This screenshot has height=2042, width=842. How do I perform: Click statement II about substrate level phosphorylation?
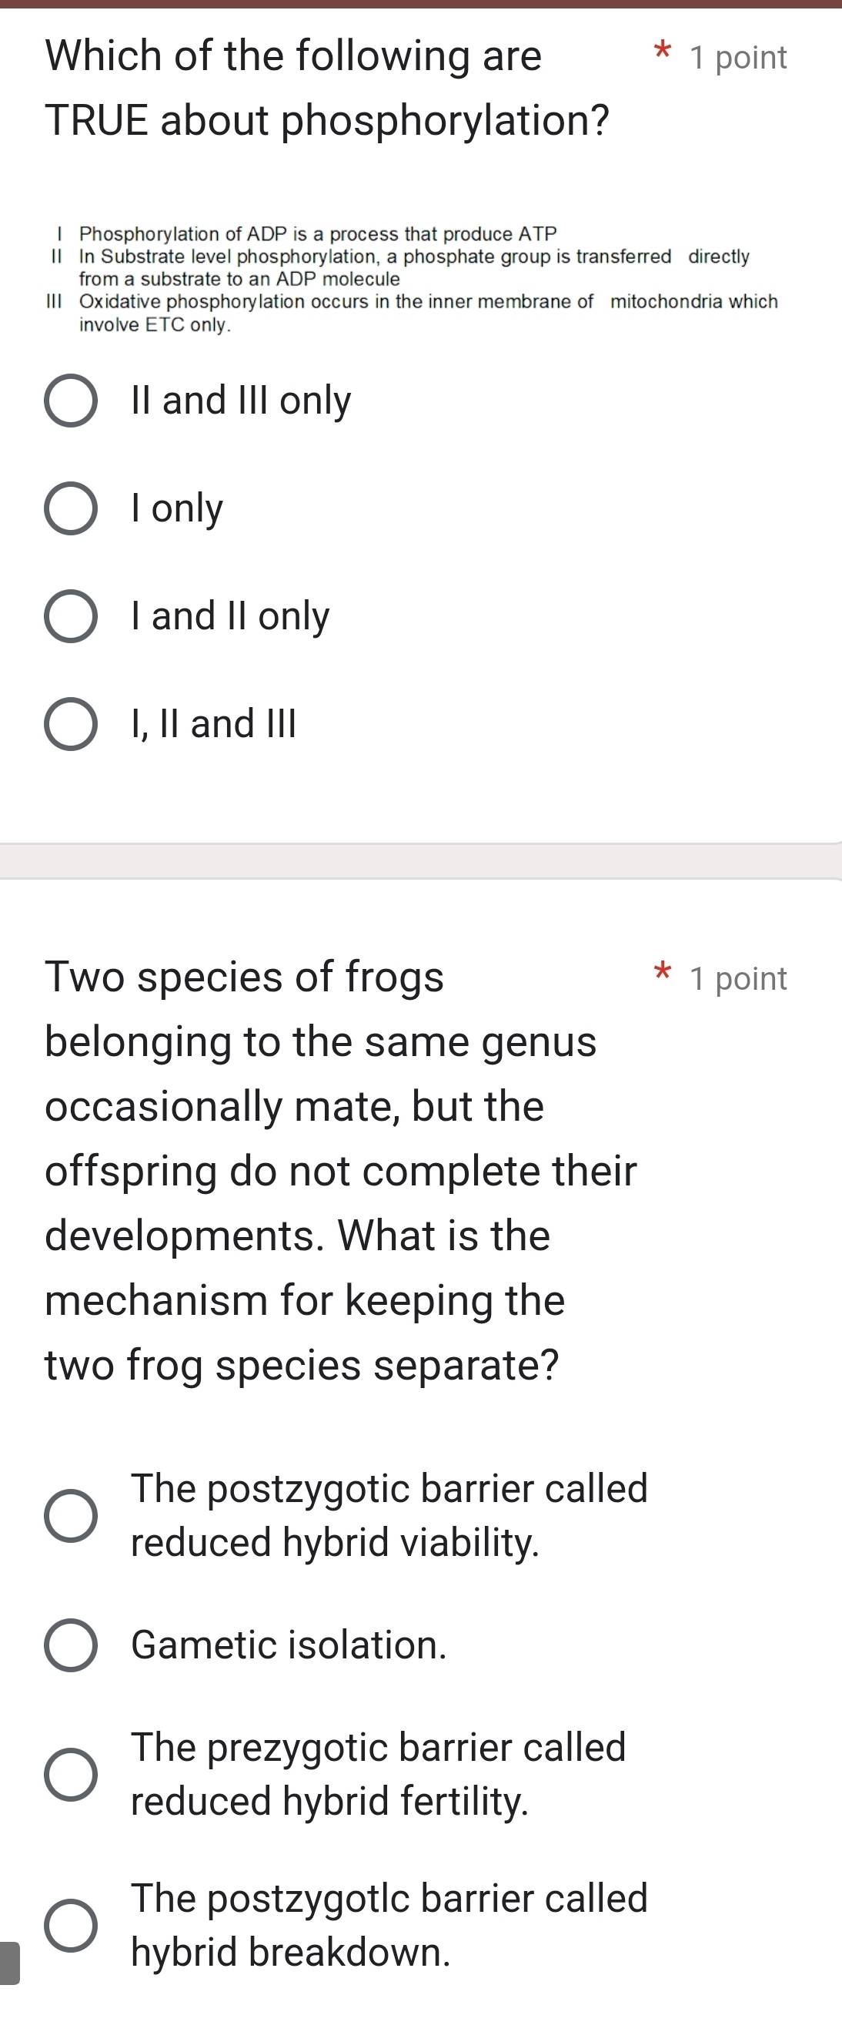pos(413,267)
